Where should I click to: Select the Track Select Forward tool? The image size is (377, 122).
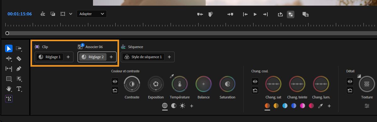[x=19, y=48]
